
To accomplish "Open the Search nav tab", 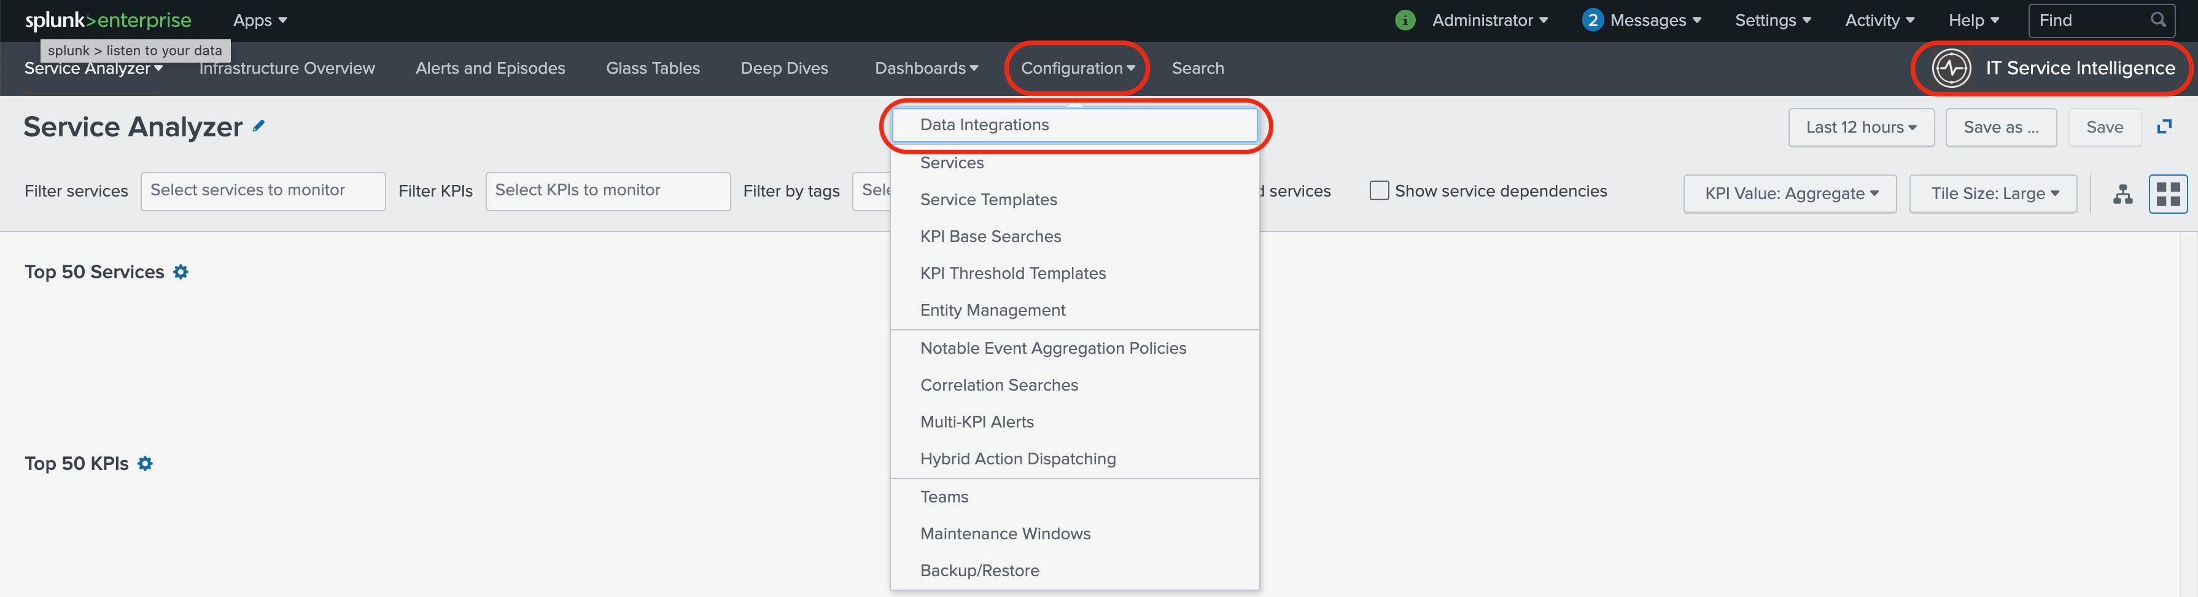I will point(1197,68).
